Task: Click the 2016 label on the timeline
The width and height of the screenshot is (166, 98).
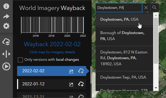Action: pyautogui.click(x=36, y=36)
